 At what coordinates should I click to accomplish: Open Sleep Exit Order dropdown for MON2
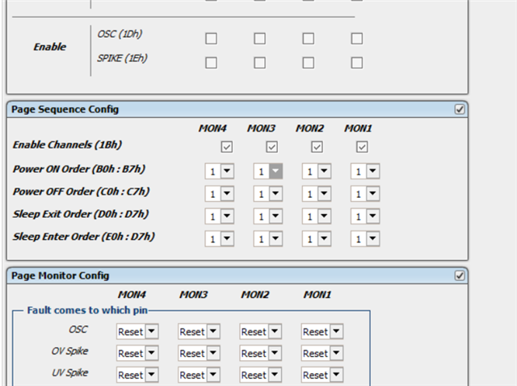pyautogui.click(x=317, y=216)
